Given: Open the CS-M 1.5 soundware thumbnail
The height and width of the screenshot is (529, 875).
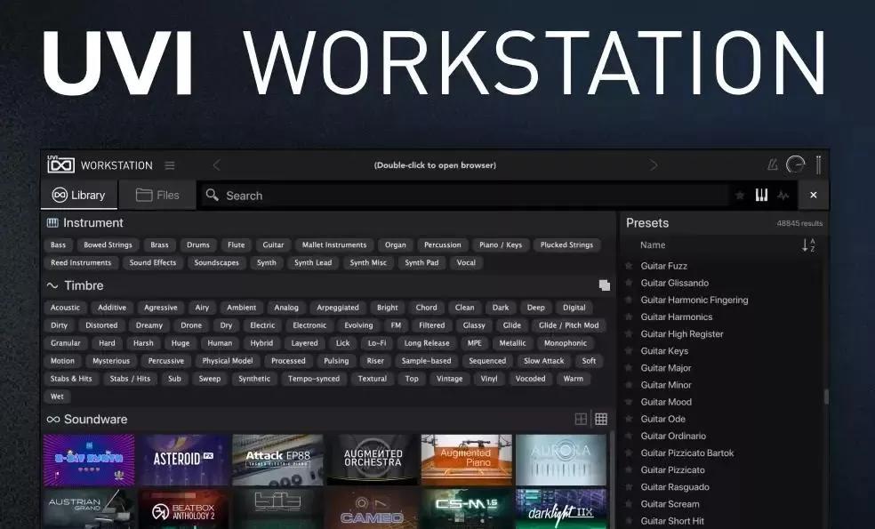Looking at the screenshot, I should click(467, 509).
